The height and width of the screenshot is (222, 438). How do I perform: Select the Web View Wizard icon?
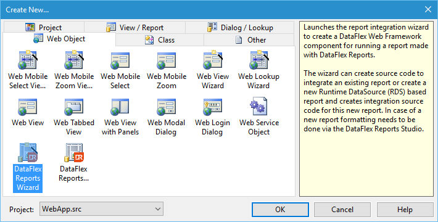[213, 60]
